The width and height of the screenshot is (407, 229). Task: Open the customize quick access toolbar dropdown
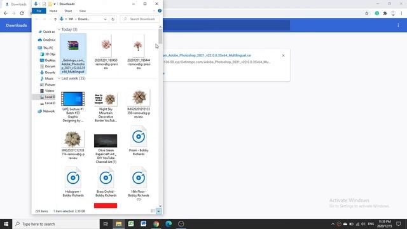(55, 4)
